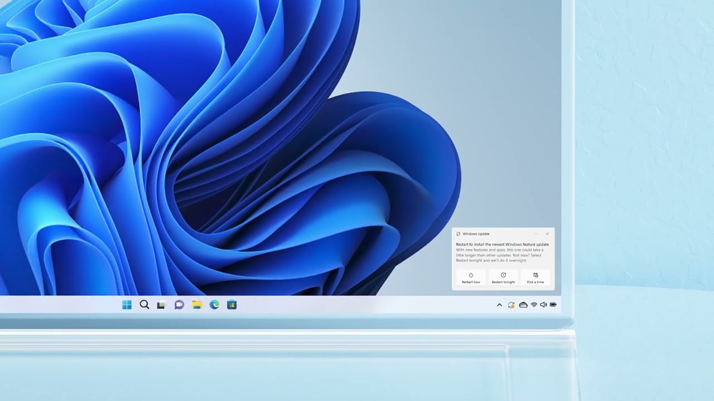Dismiss the Windows Update notification
This screenshot has width=714, height=401.
click(x=547, y=234)
